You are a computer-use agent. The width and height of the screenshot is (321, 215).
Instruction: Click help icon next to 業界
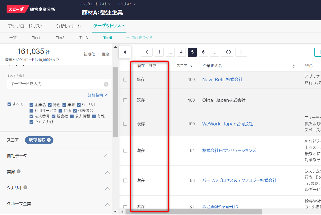tap(19, 171)
